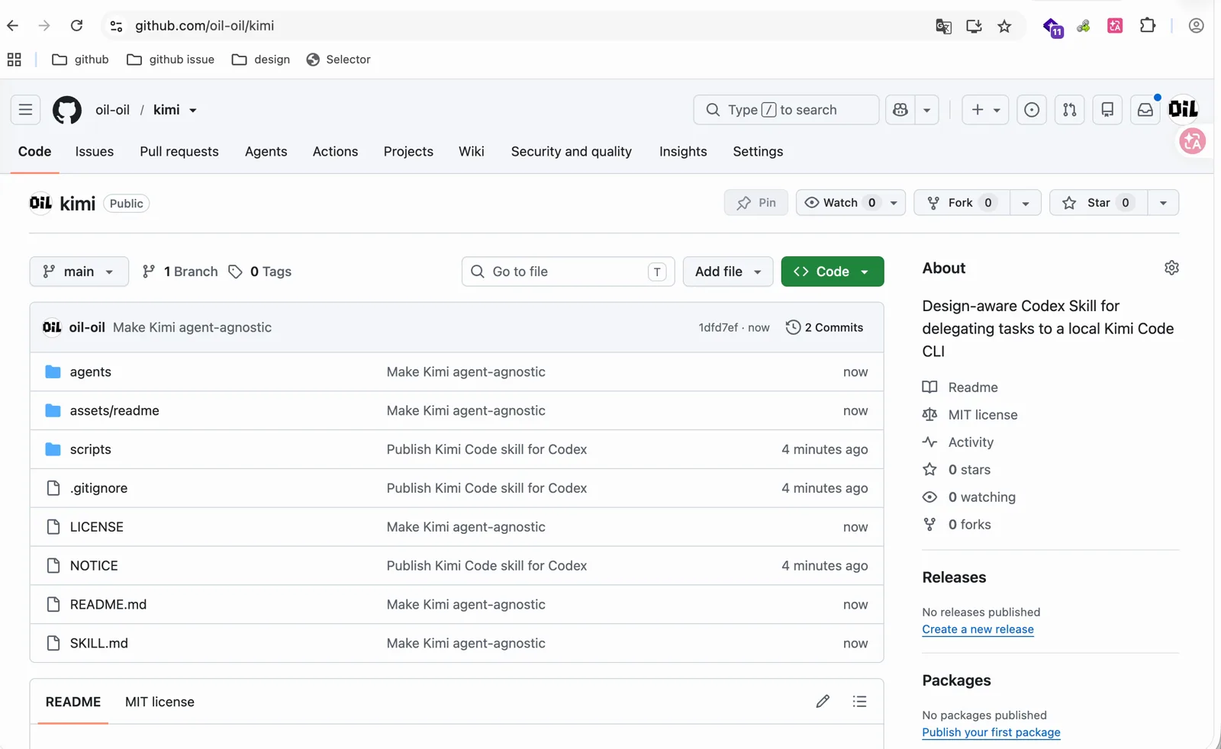Click Publish your first package link

click(991, 732)
